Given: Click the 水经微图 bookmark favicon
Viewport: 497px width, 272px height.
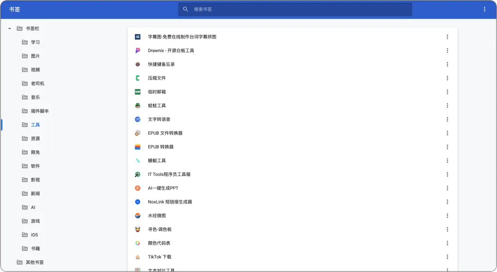Looking at the screenshot, I should point(138,215).
